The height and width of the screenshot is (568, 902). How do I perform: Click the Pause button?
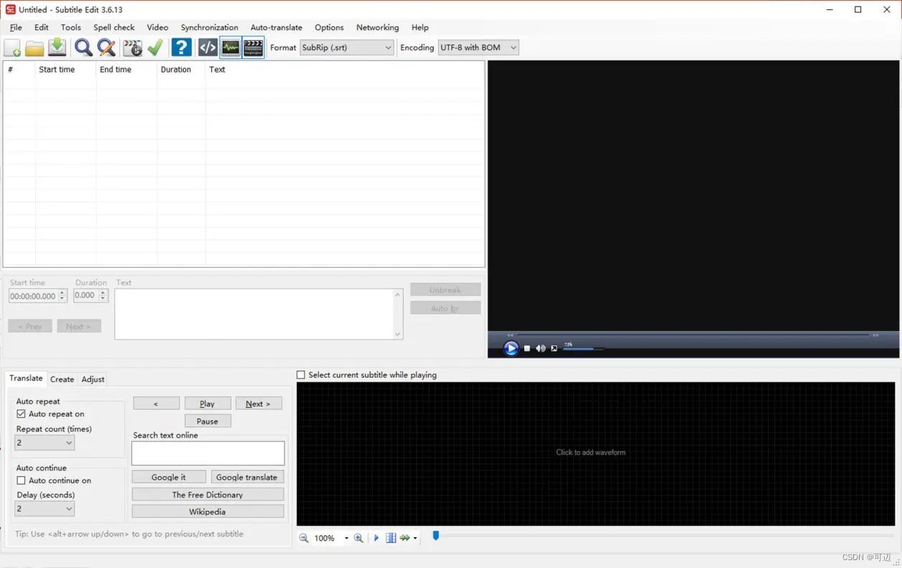208,422
